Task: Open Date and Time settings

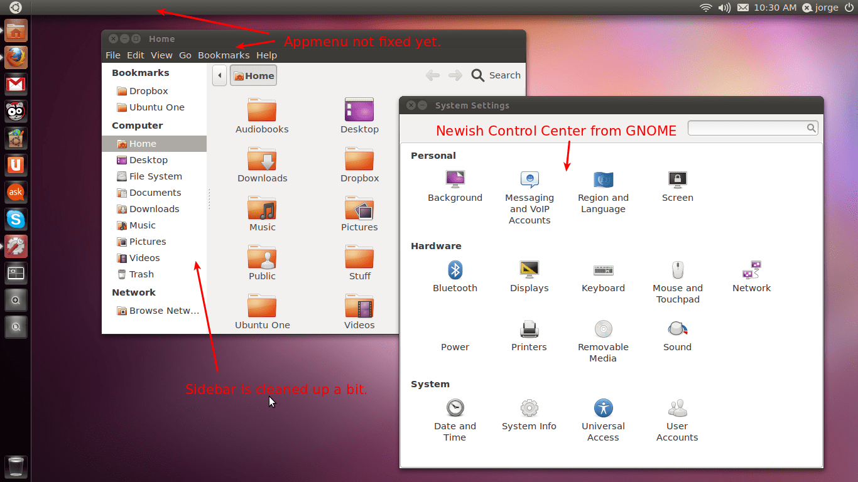Action: [455, 420]
